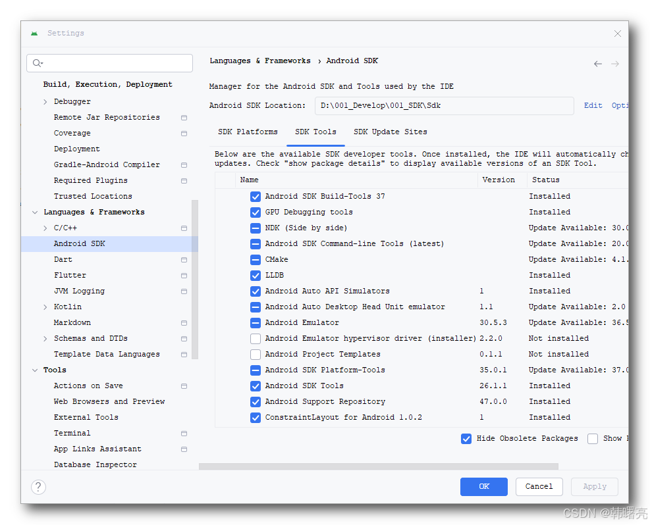The height and width of the screenshot is (525, 650).
Task: Click the Cancel button
Action: [x=539, y=486]
